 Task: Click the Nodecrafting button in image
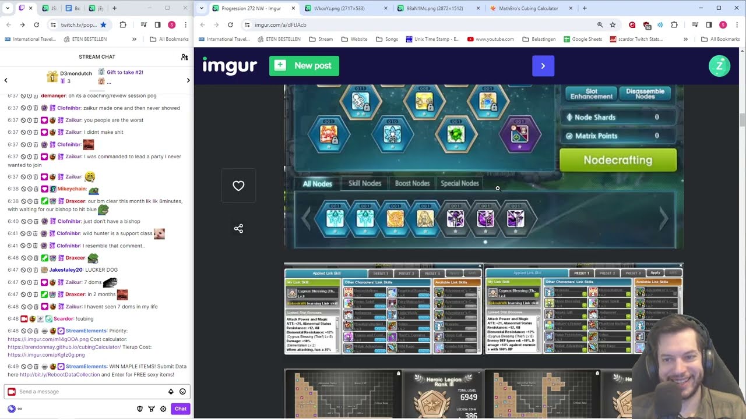tap(618, 160)
